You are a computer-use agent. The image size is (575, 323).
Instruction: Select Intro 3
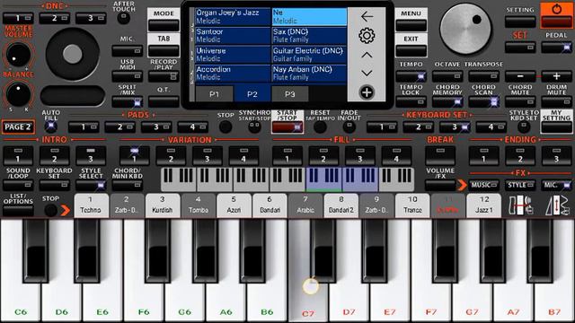91,155
